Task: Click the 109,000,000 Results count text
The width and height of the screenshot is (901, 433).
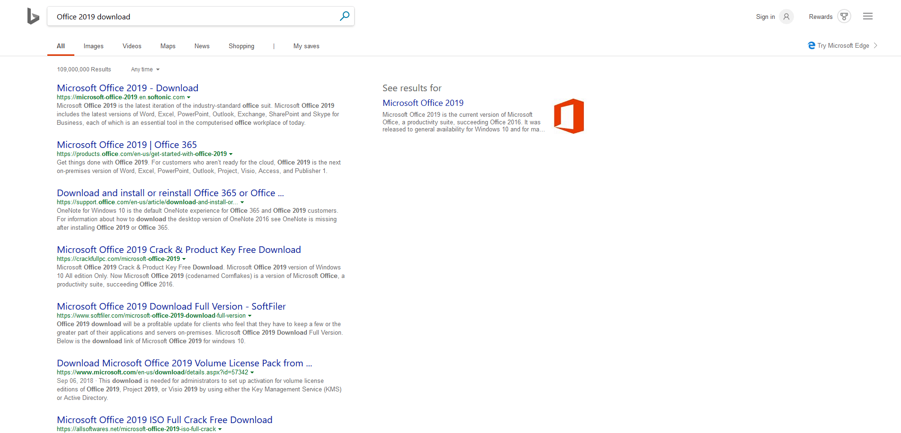Action: tap(84, 69)
